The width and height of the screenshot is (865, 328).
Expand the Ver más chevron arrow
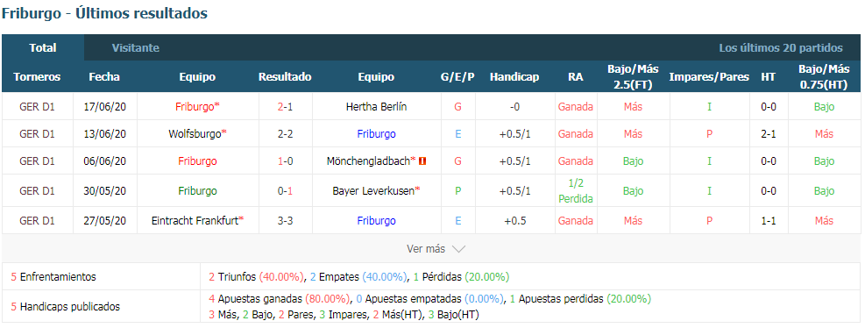click(459, 249)
